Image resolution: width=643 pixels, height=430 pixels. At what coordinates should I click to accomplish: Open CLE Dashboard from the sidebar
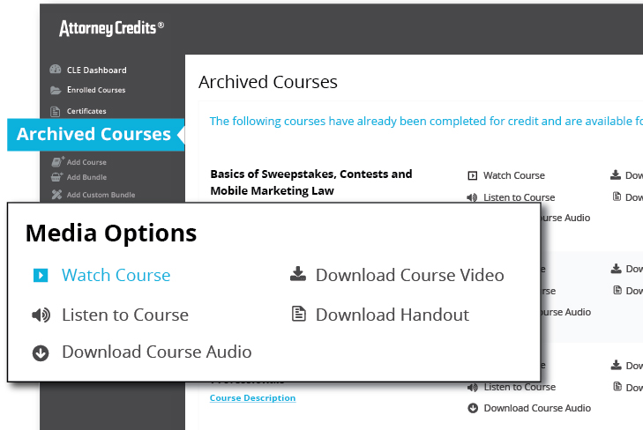pyautogui.click(x=97, y=70)
